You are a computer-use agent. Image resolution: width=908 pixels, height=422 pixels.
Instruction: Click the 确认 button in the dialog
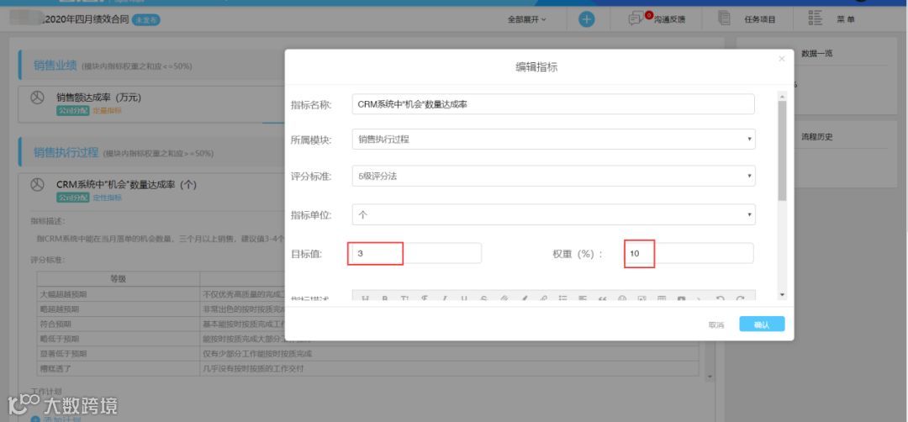click(762, 324)
